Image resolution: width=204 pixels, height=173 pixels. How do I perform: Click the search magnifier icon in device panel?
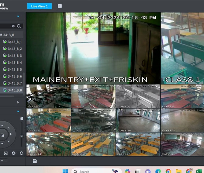click(19, 26)
